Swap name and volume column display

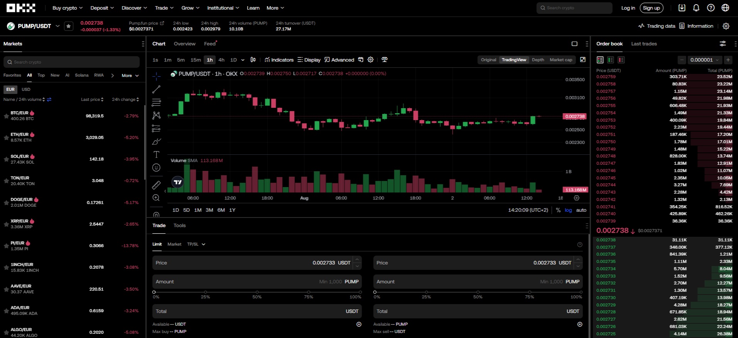click(49, 99)
